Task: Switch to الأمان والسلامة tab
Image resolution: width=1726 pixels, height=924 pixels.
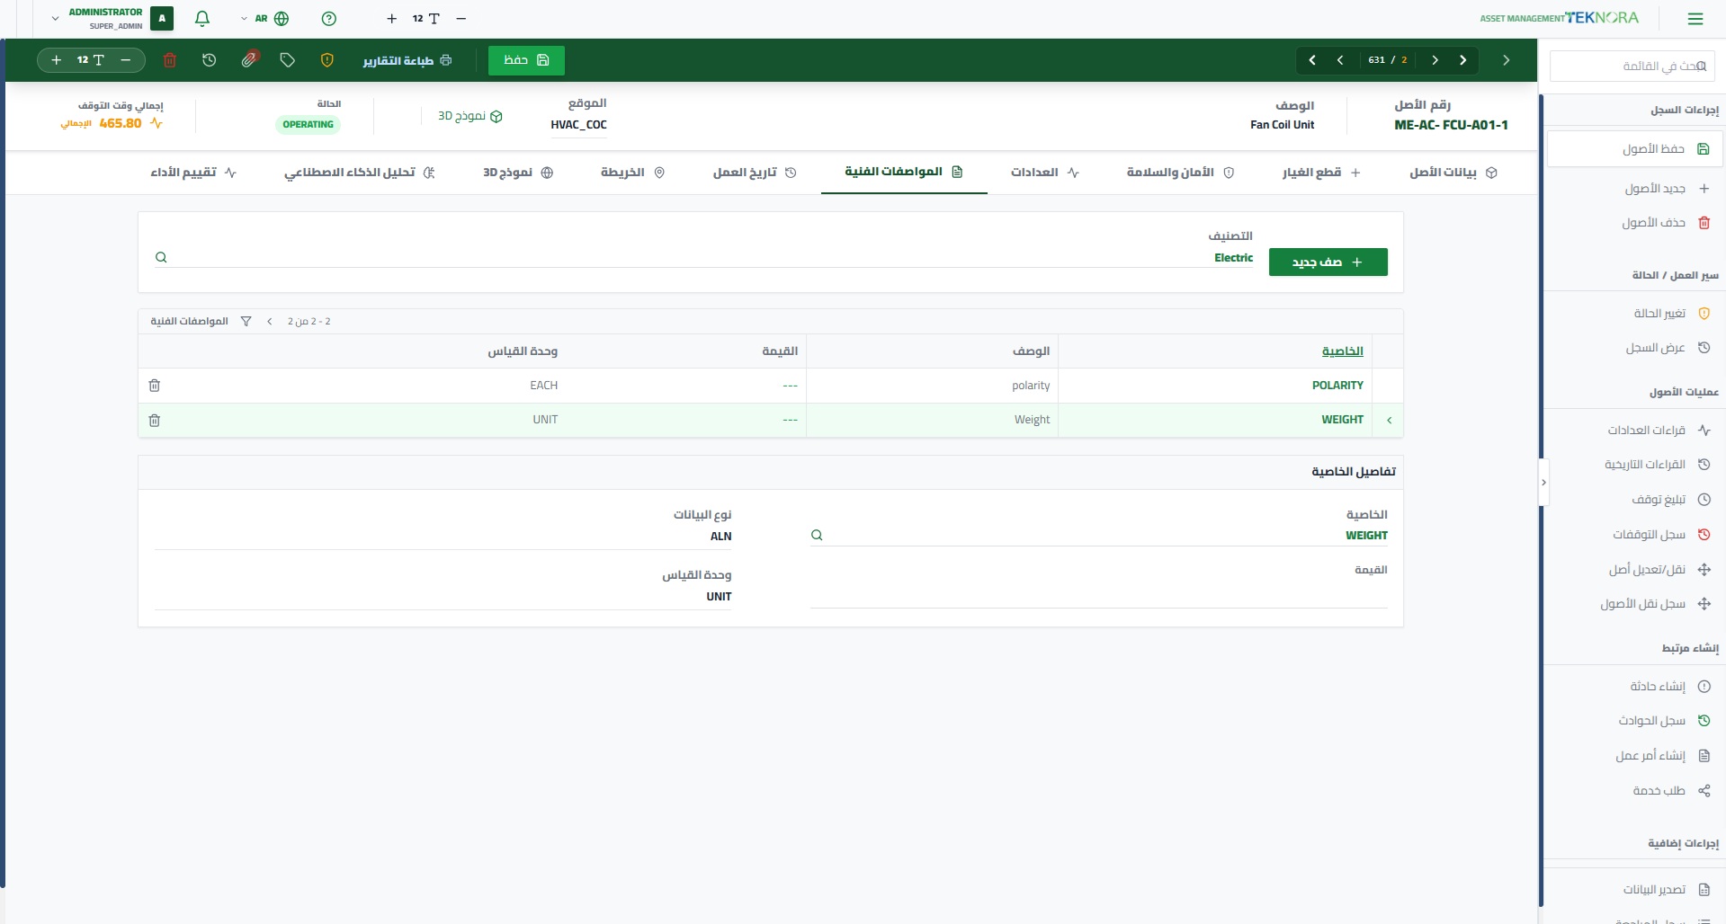Action: (1180, 173)
